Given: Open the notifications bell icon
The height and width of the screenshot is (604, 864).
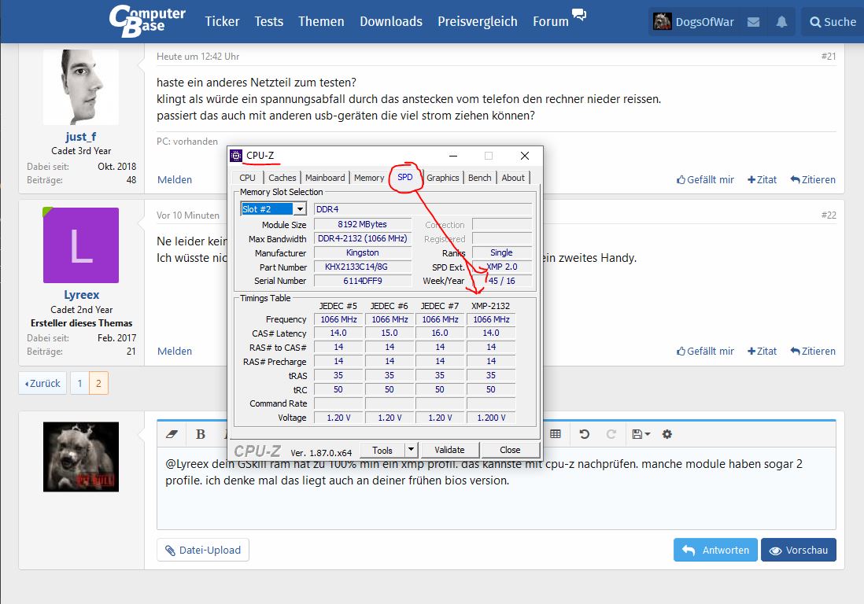Looking at the screenshot, I should 781,22.
